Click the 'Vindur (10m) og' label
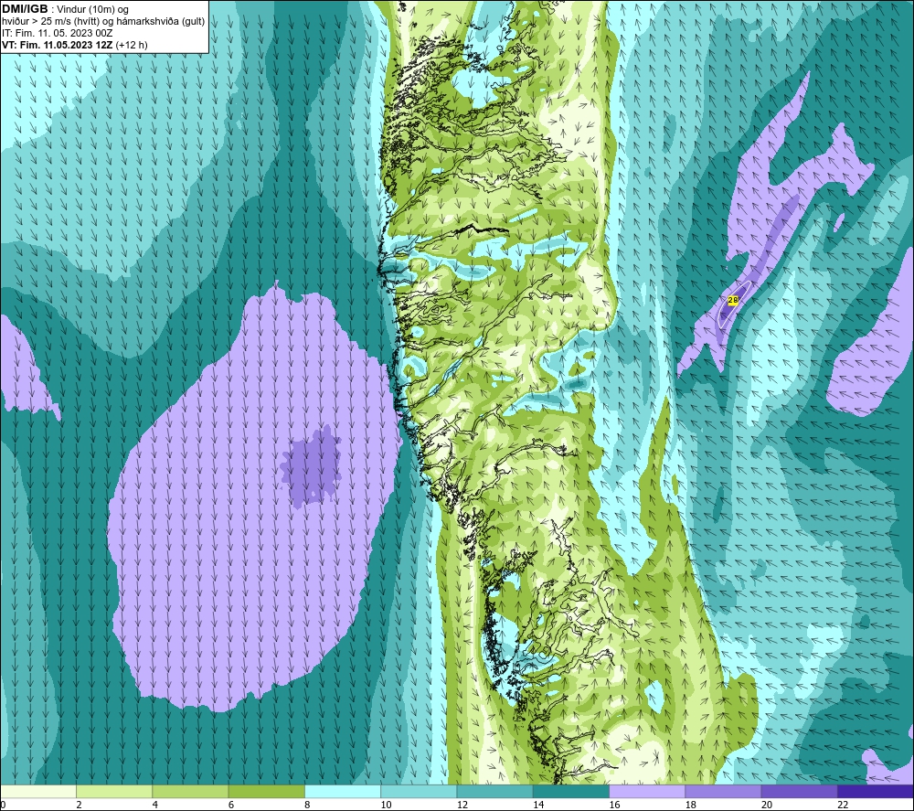This screenshot has width=914, height=811. pyautogui.click(x=92, y=10)
